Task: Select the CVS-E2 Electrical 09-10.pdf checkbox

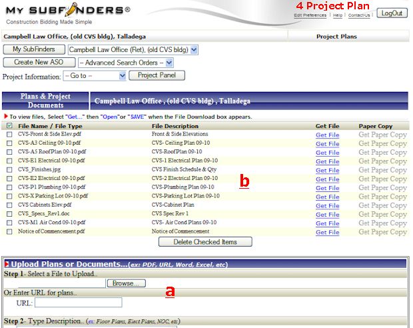Action: click(9, 179)
